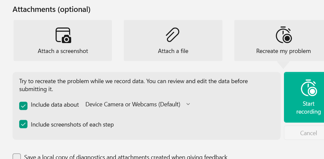
Task: Select the "Attach a screenshot" label
Action: [x=63, y=51]
